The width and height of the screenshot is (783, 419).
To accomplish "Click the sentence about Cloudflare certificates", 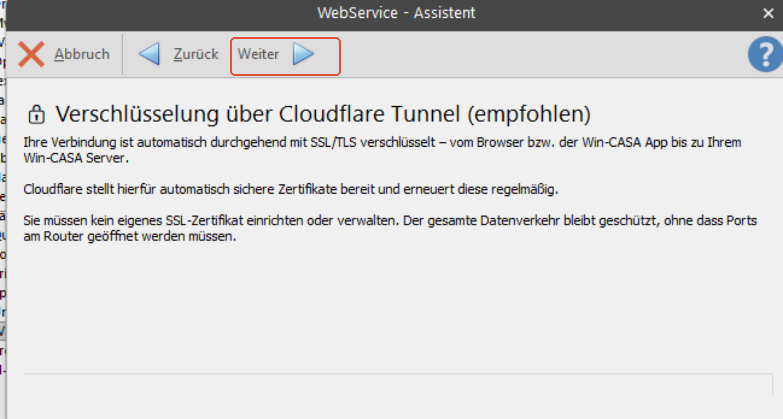I will (291, 190).
